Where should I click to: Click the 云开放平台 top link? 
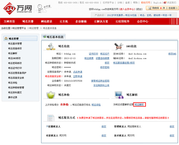click(x=108, y=2)
